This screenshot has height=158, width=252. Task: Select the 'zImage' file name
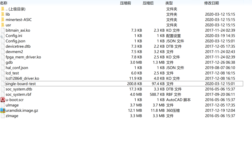tap(12, 115)
